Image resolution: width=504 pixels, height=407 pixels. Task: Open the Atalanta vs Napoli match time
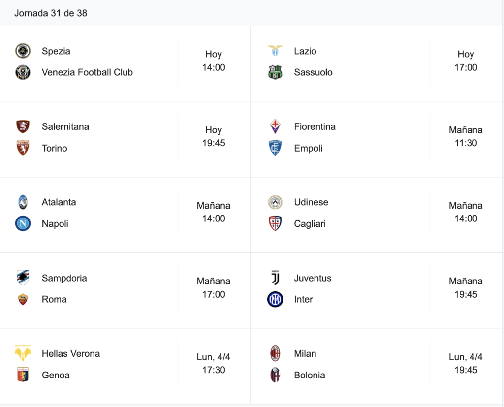(x=214, y=212)
